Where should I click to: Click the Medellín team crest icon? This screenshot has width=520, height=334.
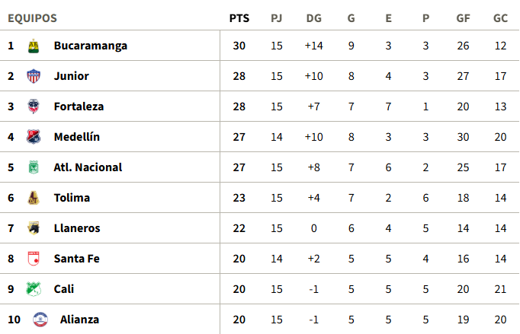[34, 137]
